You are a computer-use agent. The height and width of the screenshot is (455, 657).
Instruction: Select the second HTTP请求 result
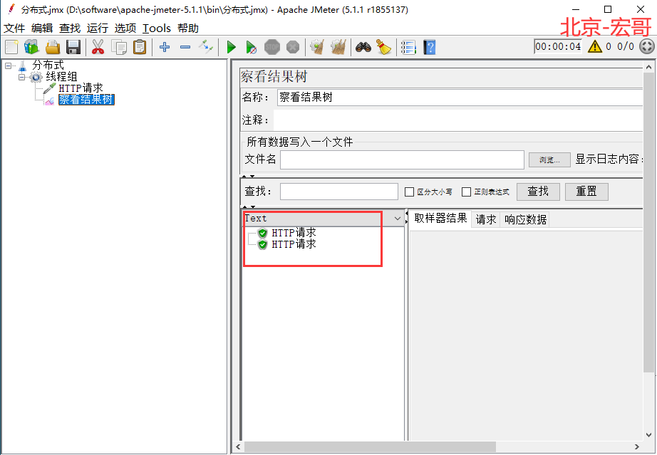[x=294, y=244]
